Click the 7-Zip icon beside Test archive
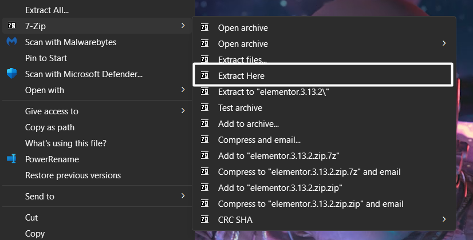The height and width of the screenshot is (240, 473). 205,107
